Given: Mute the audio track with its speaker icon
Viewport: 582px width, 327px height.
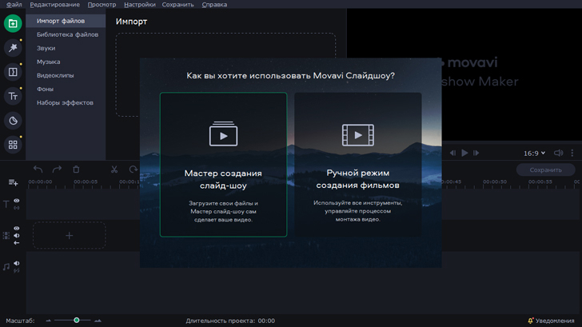Looking at the screenshot, I should pos(16,263).
